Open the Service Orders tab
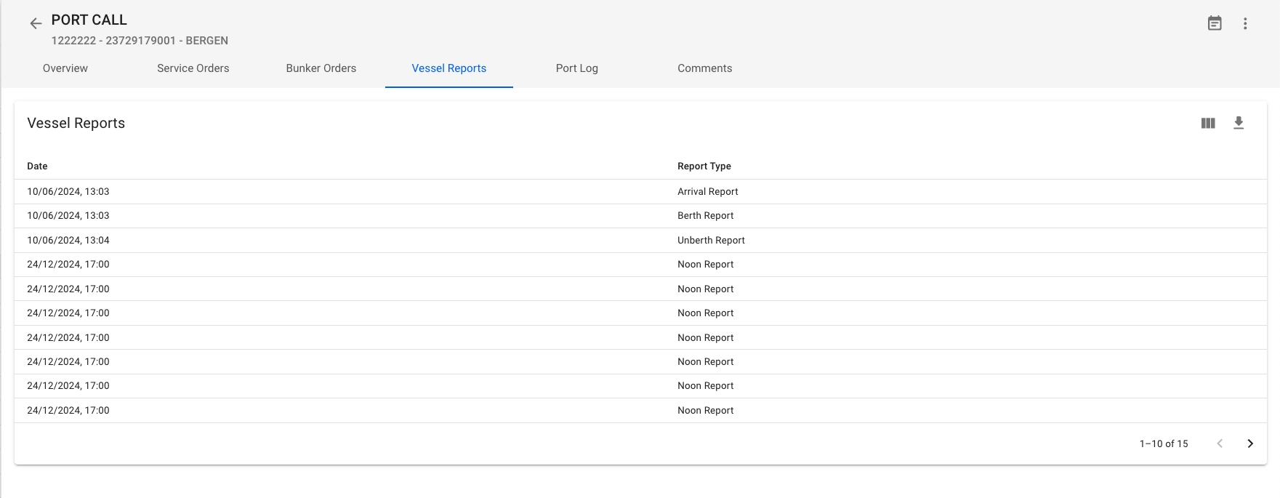 [193, 68]
